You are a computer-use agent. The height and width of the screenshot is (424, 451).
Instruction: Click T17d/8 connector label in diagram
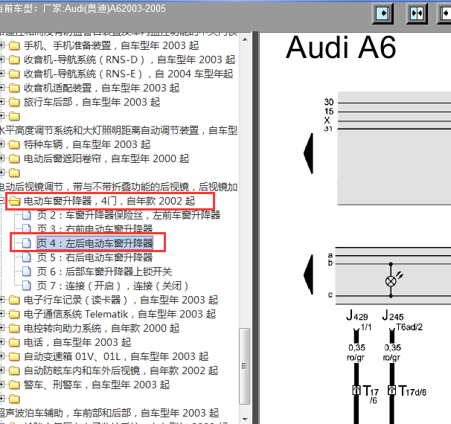coord(412,391)
